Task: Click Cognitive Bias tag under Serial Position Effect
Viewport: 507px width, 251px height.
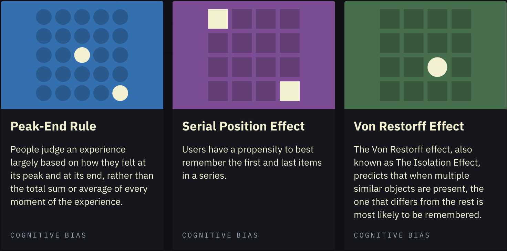Action: (220, 236)
